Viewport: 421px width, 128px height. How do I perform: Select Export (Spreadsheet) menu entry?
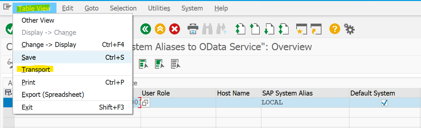click(x=53, y=95)
